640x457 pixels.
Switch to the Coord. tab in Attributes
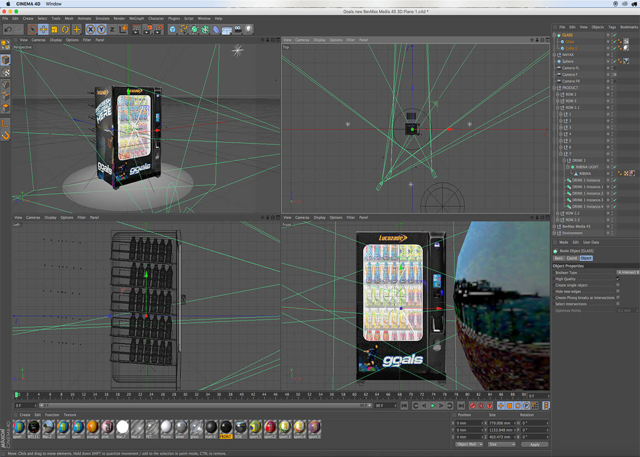pyautogui.click(x=572, y=258)
